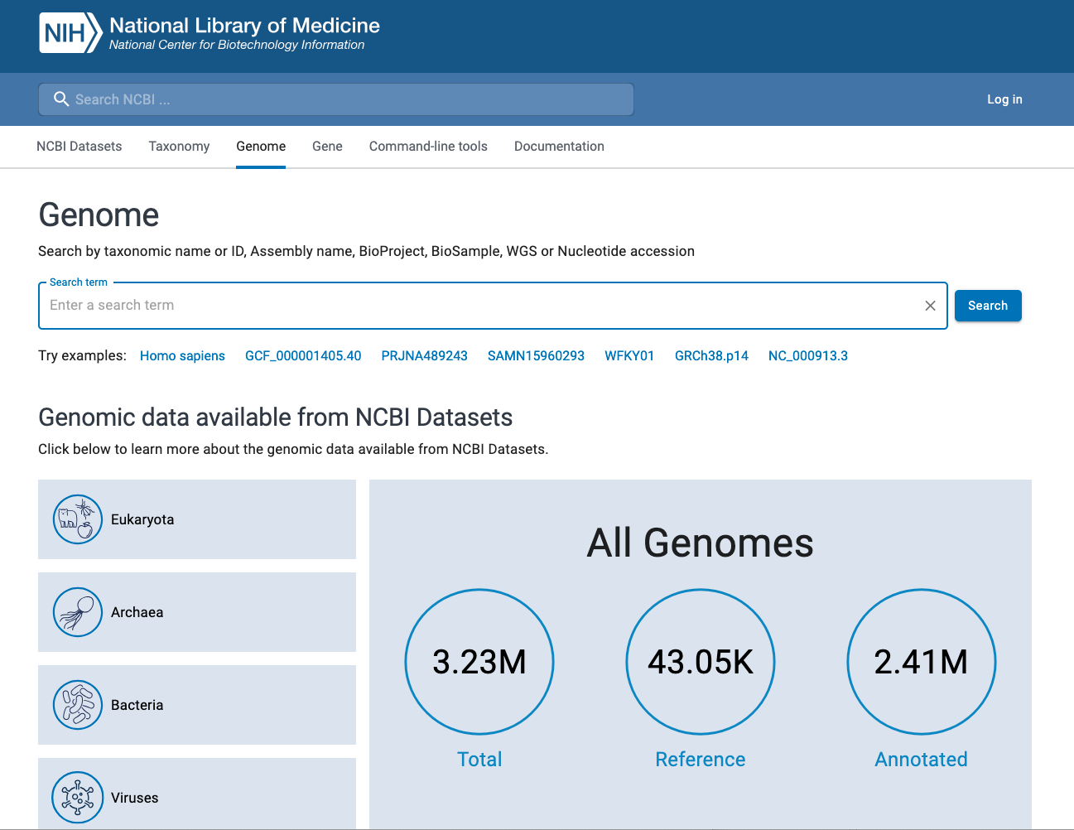Try the Homo sapiens example
This screenshot has height=830, width=1074.
click(x=182, y=356)
